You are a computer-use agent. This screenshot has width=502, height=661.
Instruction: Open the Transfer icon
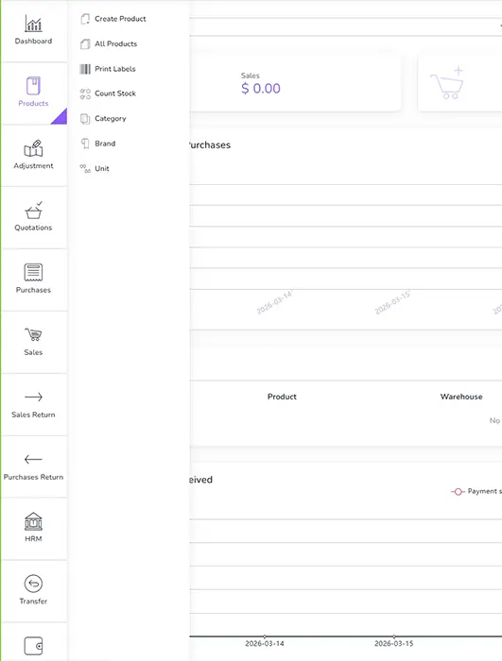(33, 584)
